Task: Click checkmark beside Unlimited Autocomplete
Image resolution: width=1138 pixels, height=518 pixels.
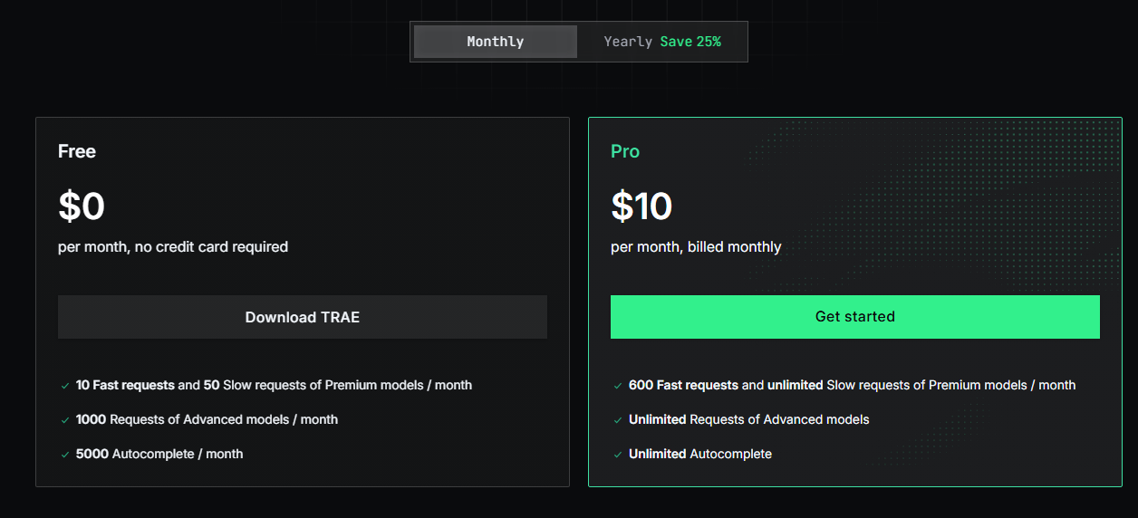Action: pyautogui.click(x=618, y=455)
